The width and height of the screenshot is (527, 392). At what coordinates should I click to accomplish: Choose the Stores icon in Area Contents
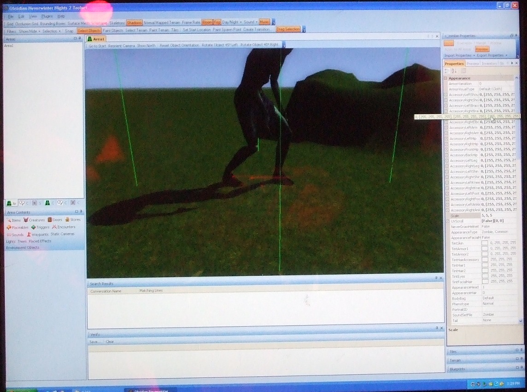[x=67, y=220]
